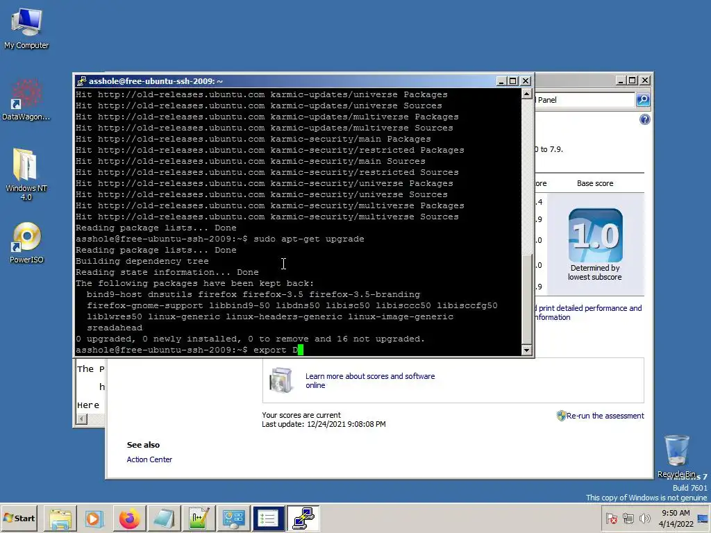
Task: Minimize the Control Panel window
Action: coord(621,81)
